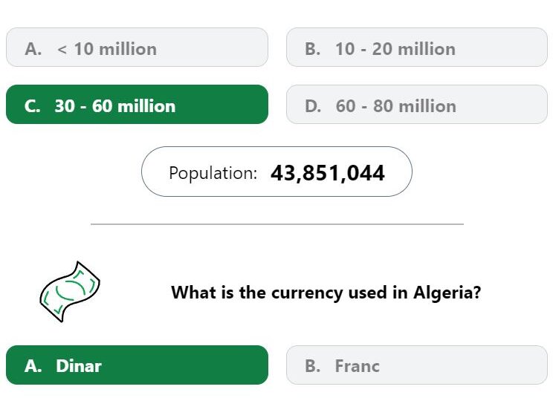The width and height of the screenshot is (553, 398).
Task: Click the 'D.' letter of fourth option
Action: [x=313, y=106]
